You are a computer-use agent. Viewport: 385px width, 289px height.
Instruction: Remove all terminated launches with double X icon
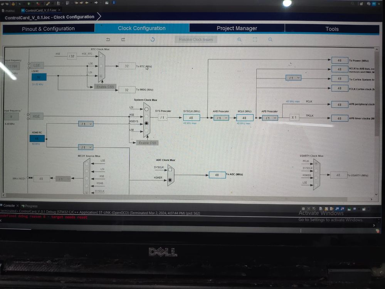(x=314, y=208)
